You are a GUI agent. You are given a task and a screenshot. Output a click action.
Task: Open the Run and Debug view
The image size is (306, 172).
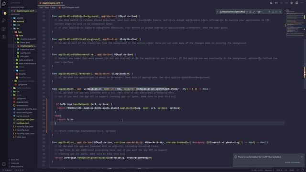coord(4,21)
